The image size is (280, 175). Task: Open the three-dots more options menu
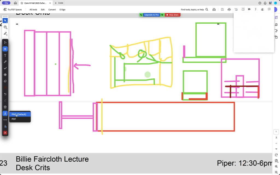[5, 120]
